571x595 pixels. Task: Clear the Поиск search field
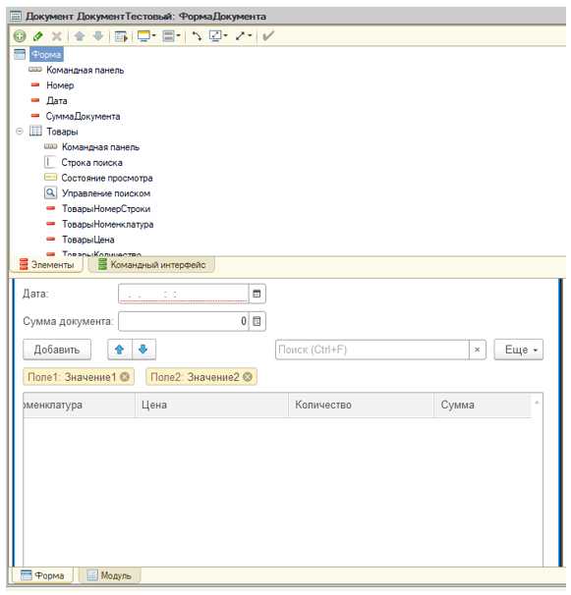click(478, 350)
